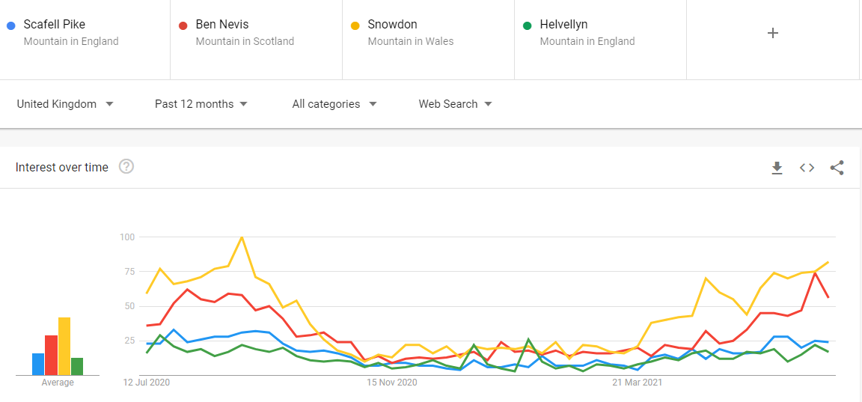Download the Interest over time data
This screenshot has height=402, width=862.
pos(777,168)
